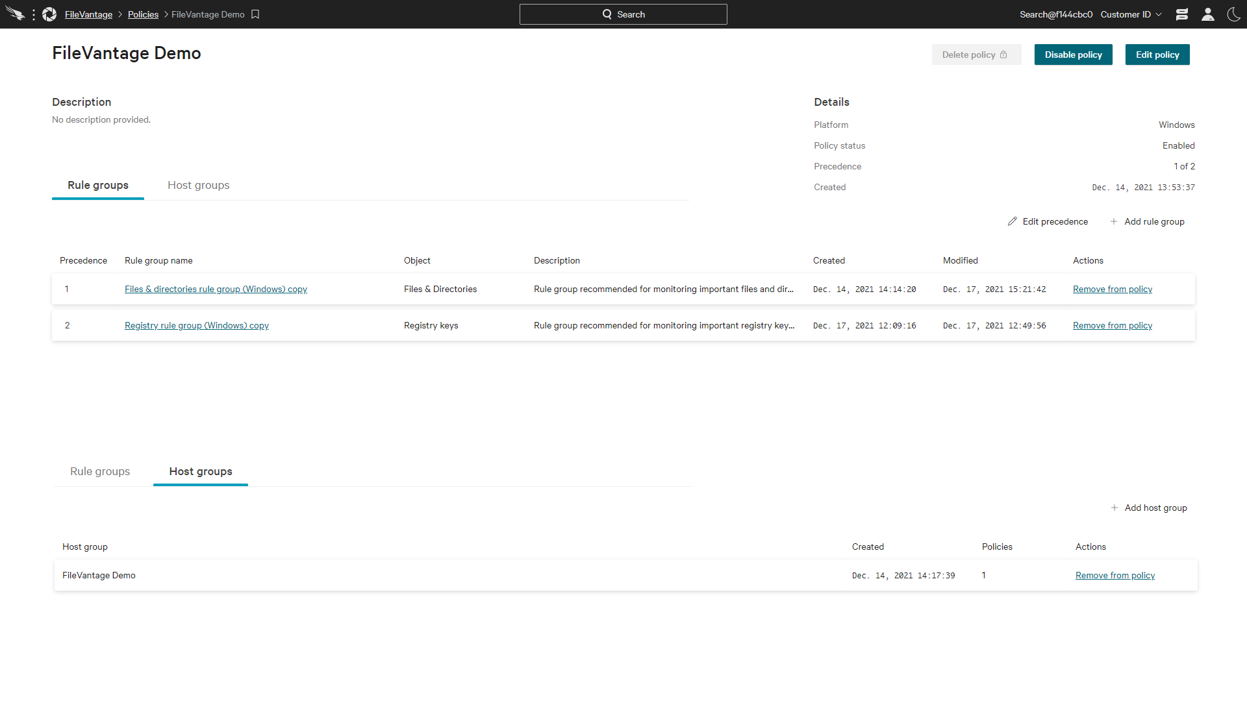Select the upper Rule groups tab

pyautogui.click(x=98, y=185)
